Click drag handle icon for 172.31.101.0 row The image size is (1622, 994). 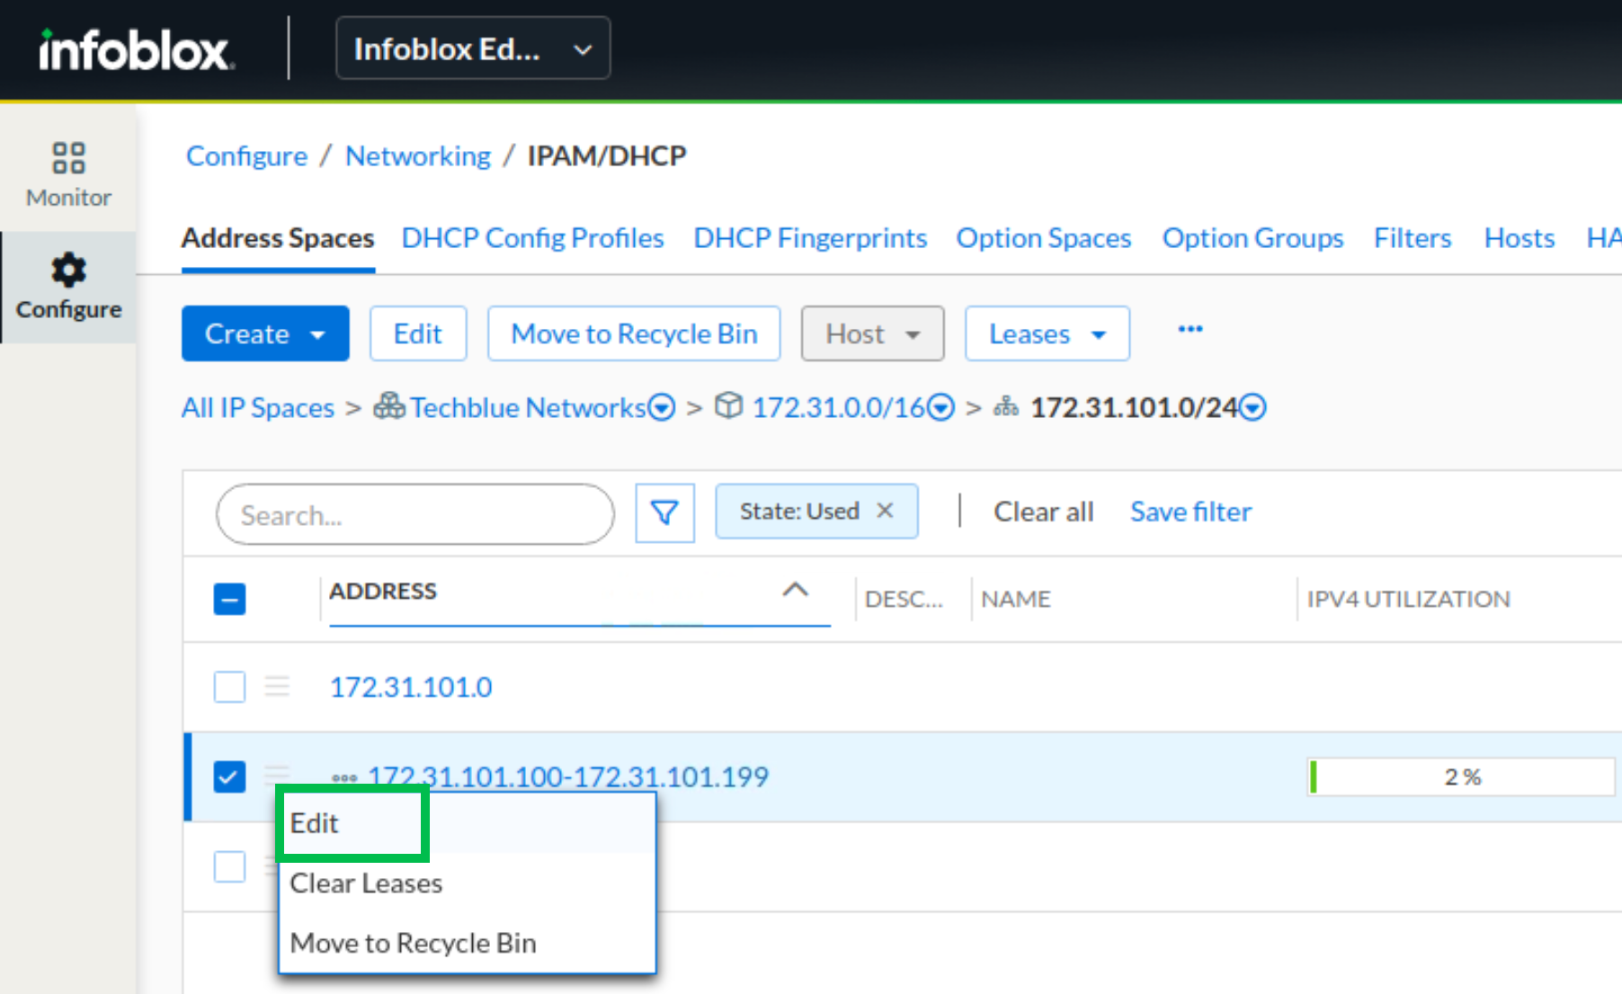[x=277, y=687]
